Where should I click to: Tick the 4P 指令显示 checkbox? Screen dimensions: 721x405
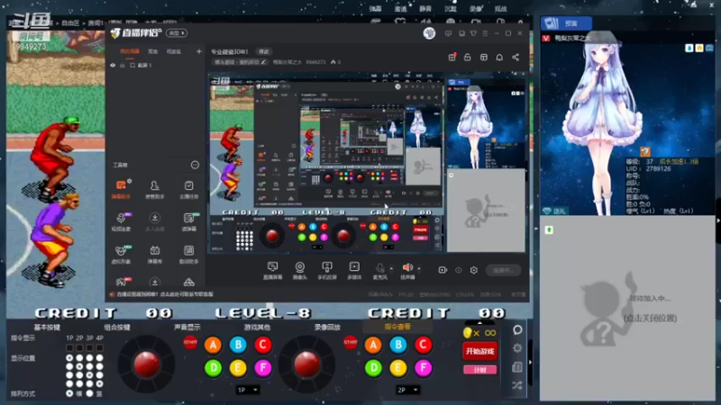click(x=100, y=347)
